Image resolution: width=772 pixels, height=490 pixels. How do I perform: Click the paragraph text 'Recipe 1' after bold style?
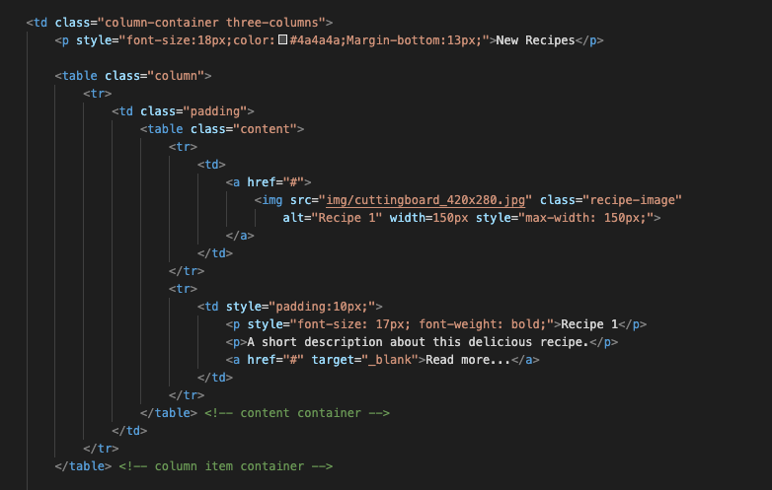pyautogui.click(x=589, y=324)
